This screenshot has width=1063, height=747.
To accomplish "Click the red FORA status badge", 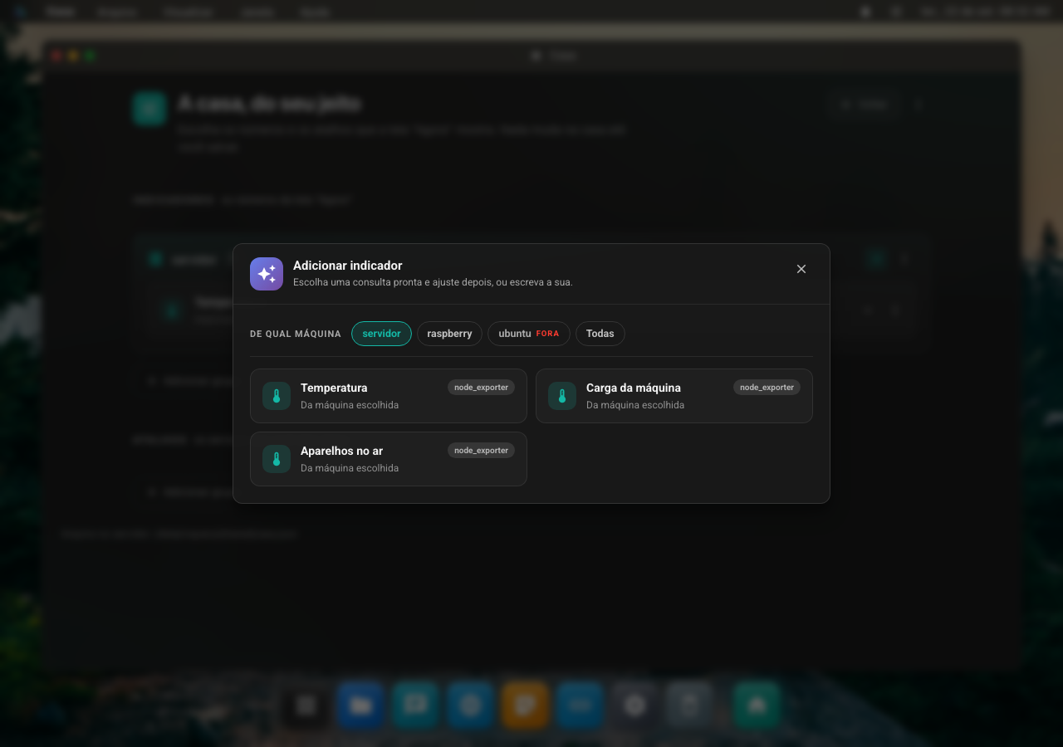I will pos(547,334).
